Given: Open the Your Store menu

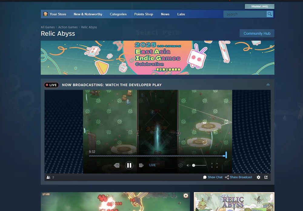Looking at the screenshot, I should (58, 14).
